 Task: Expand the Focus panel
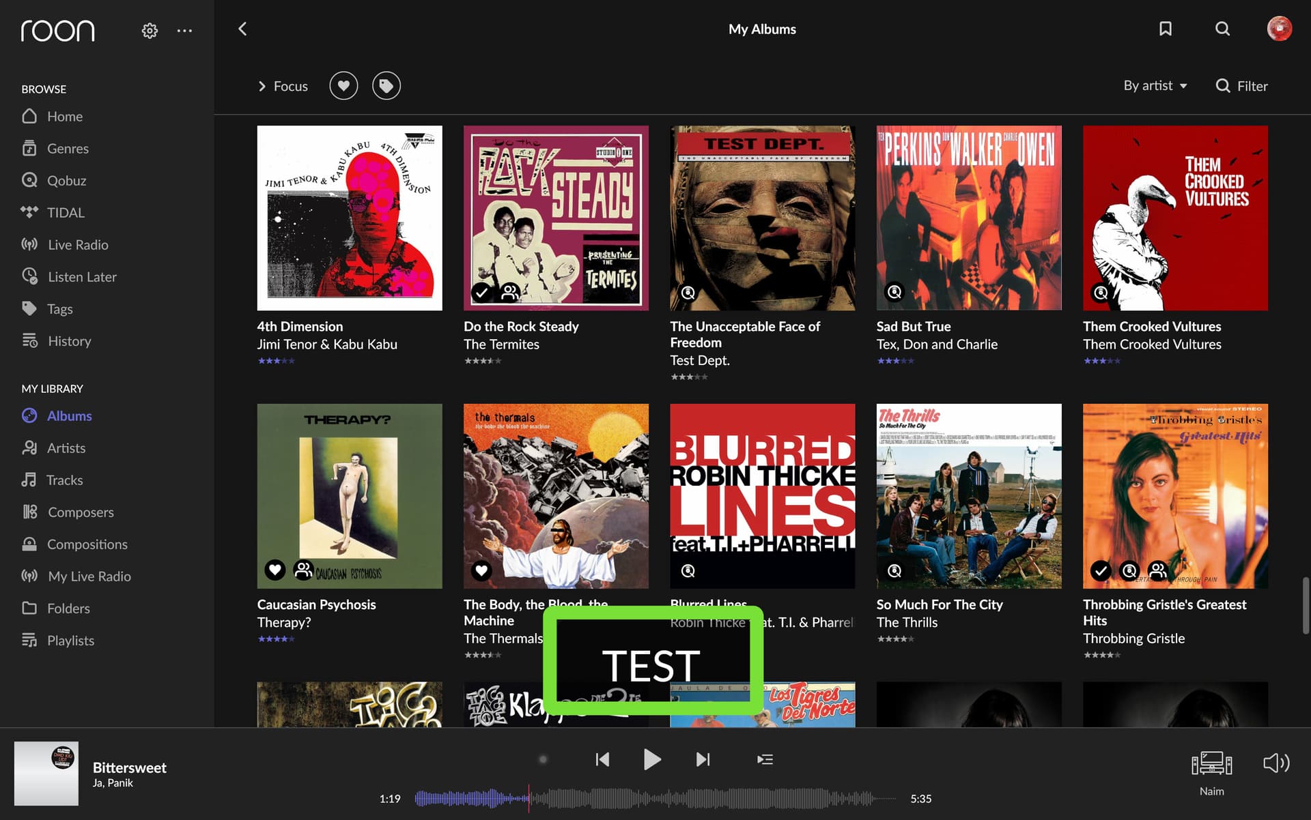[283, 86]
